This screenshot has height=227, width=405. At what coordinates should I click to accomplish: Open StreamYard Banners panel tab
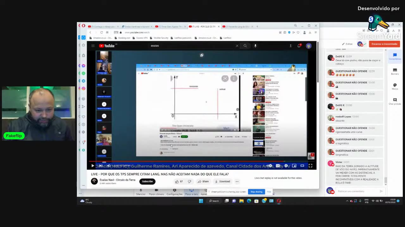[x=395, y=72]
